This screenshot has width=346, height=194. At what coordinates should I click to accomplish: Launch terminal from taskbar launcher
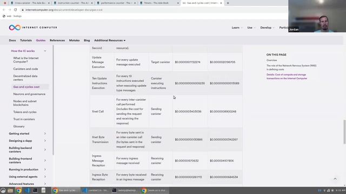click(x=35, y=190)
